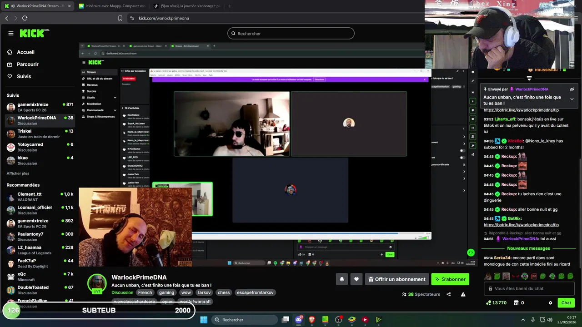Image resolution: width=582 pixels, height=327 pixels.
Task: Open Task View on taskbar
Action: (x=286, y=320)
